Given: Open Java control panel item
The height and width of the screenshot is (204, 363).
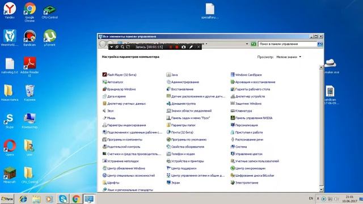Looking at the screenshot, I should click(172, 75).
